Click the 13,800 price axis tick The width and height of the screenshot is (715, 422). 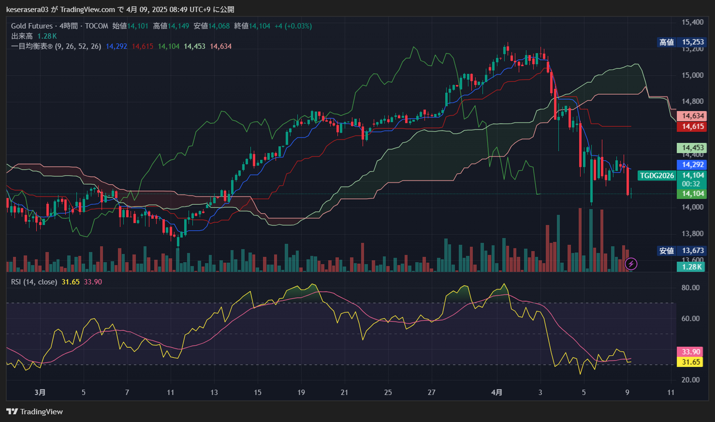point(693,233)
